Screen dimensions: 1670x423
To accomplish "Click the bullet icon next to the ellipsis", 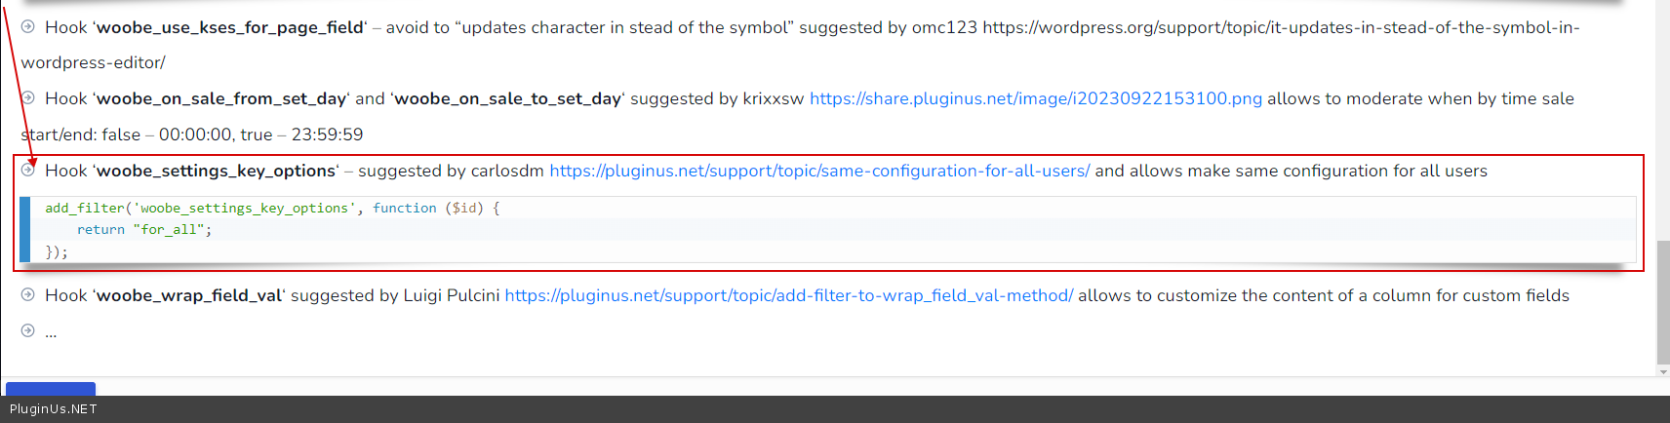I will (28, 330).
